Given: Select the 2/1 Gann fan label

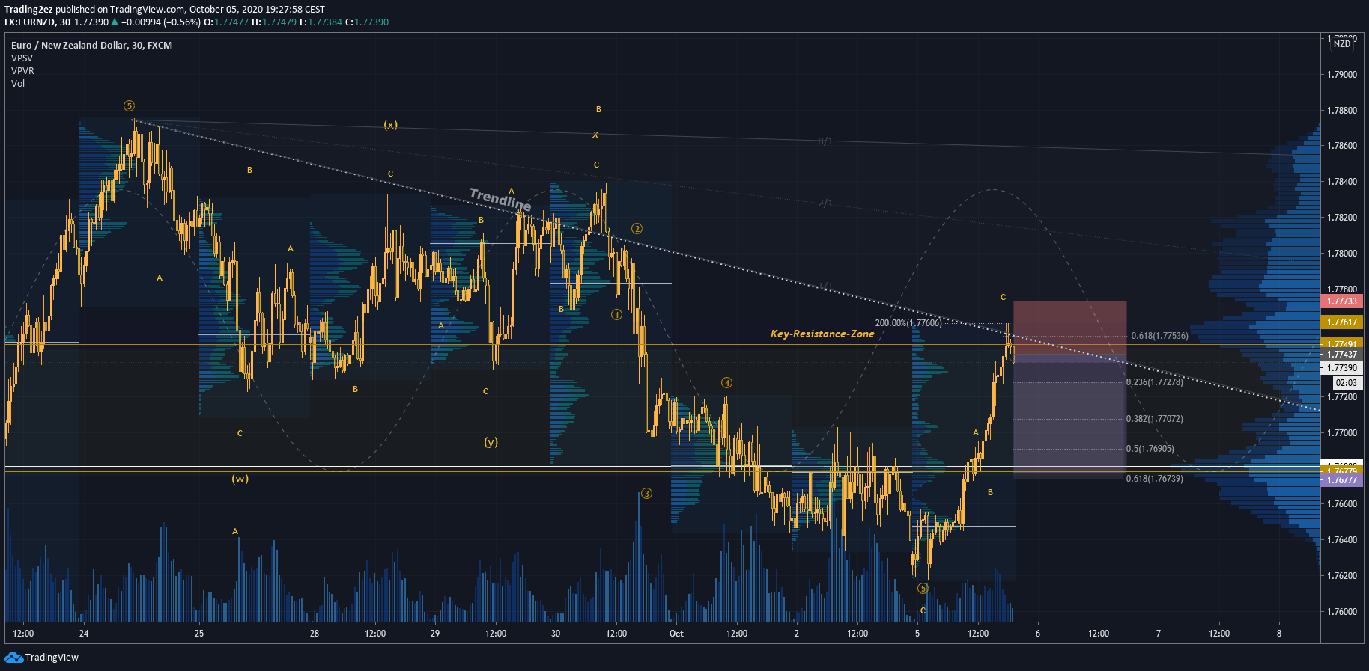Looking at the screenshot, I should point(825,203).
